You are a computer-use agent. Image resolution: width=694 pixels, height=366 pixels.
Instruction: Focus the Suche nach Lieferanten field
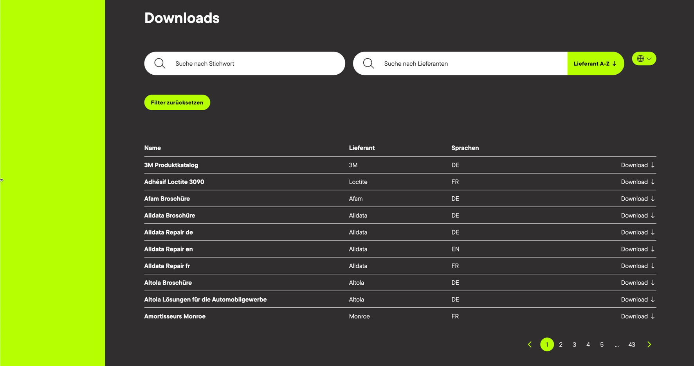[460, 63]
